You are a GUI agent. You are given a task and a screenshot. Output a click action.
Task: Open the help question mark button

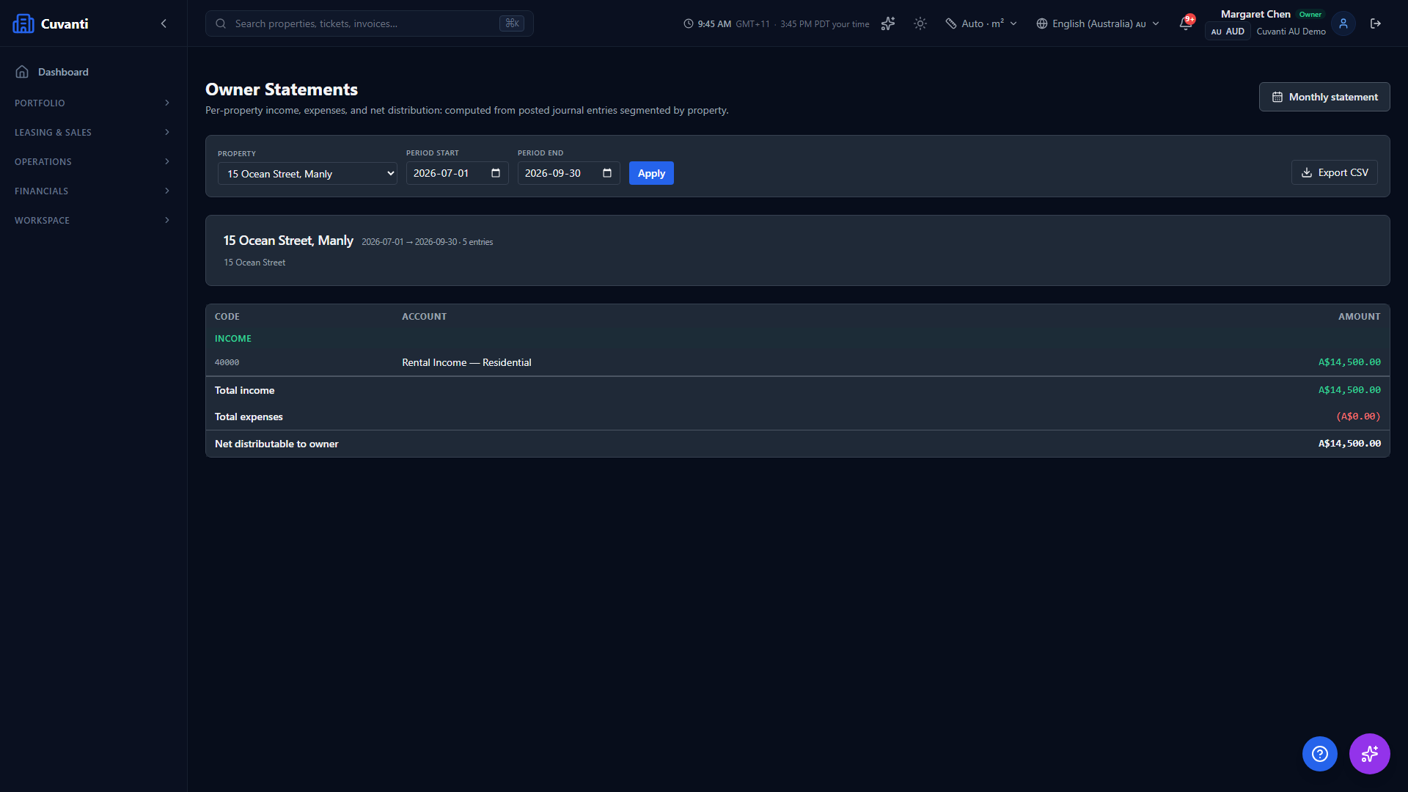coord(1320,754)
